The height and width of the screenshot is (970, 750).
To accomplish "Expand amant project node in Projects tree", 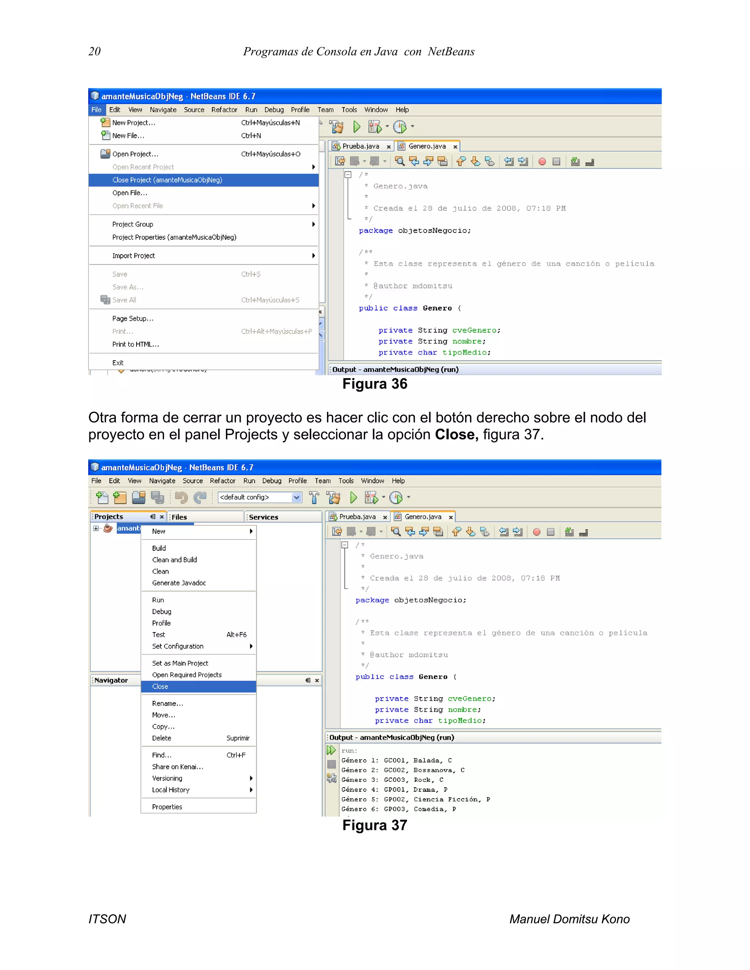I will click(96, 528).
